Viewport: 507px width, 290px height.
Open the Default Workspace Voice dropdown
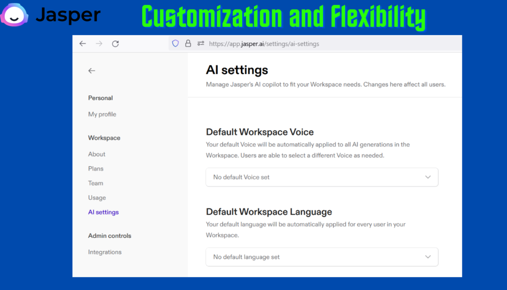[x=322, y=177]
